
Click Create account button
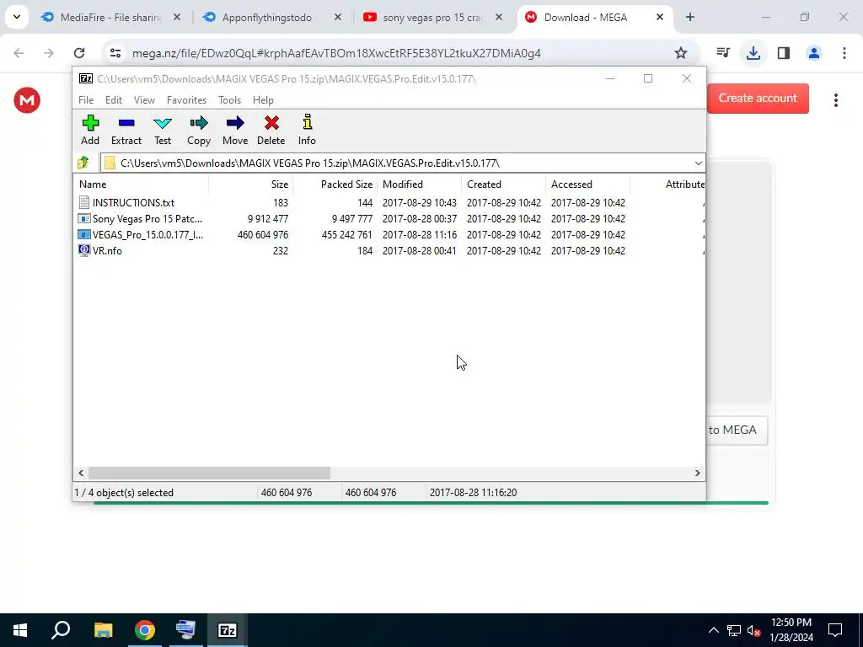pyautogui.click(x=758, y=98)
